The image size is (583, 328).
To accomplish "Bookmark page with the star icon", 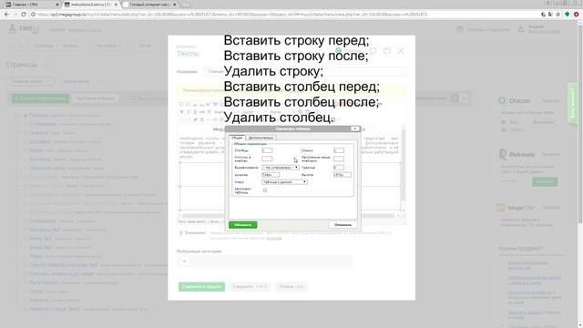I will pyautogui.click(x=558, y=15).
